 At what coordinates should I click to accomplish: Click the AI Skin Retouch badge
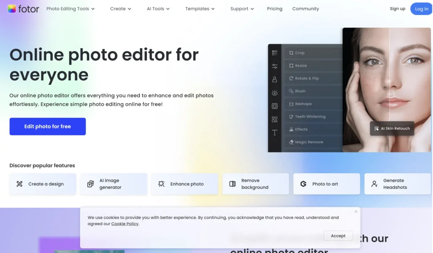click(392, 128)
